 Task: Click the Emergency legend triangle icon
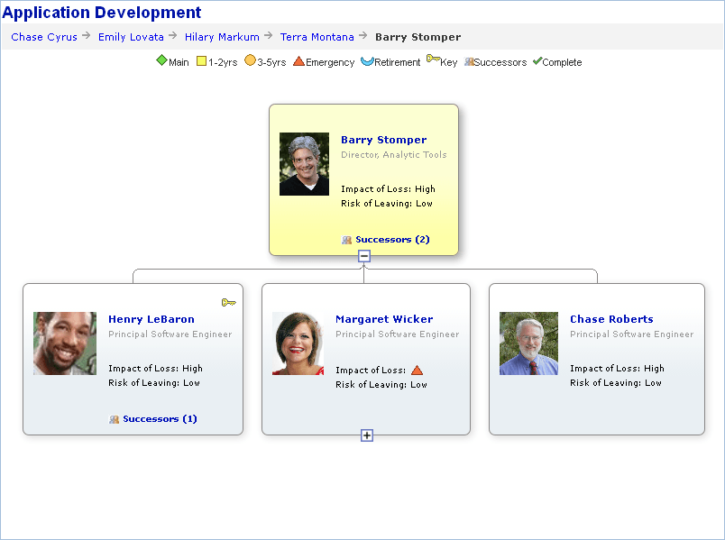point(300,60)
